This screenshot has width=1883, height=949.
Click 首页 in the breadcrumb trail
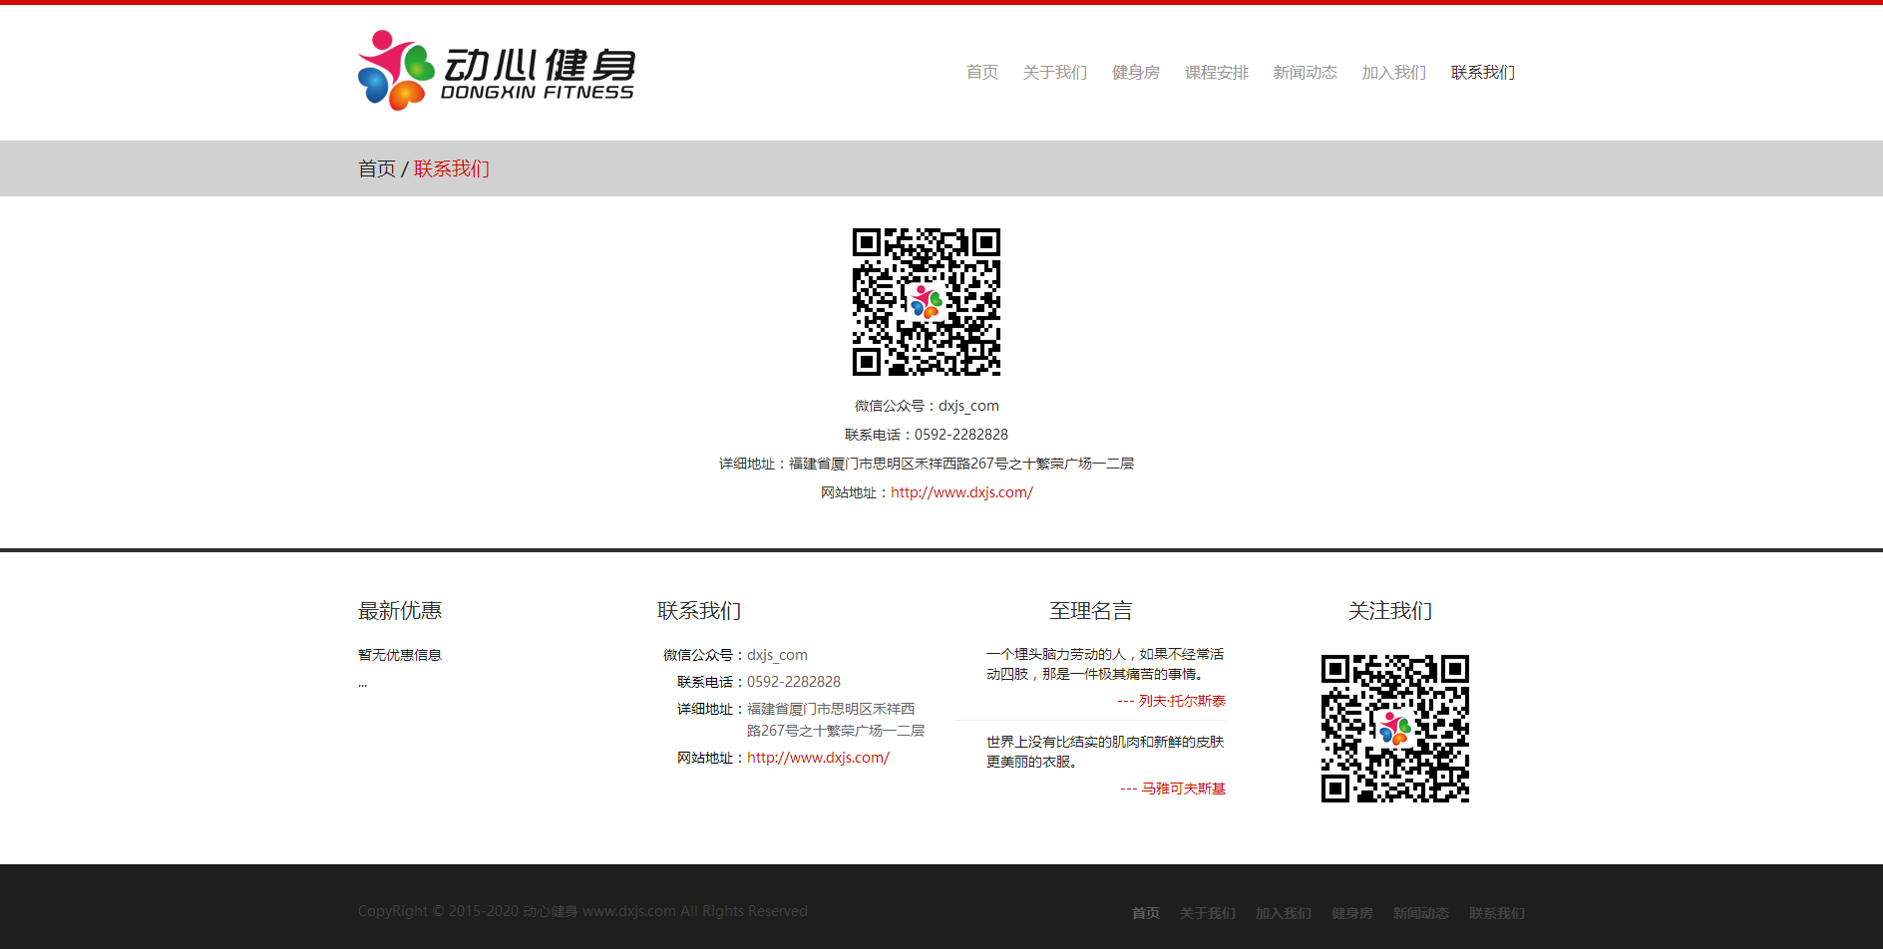(x=375, y=168)
